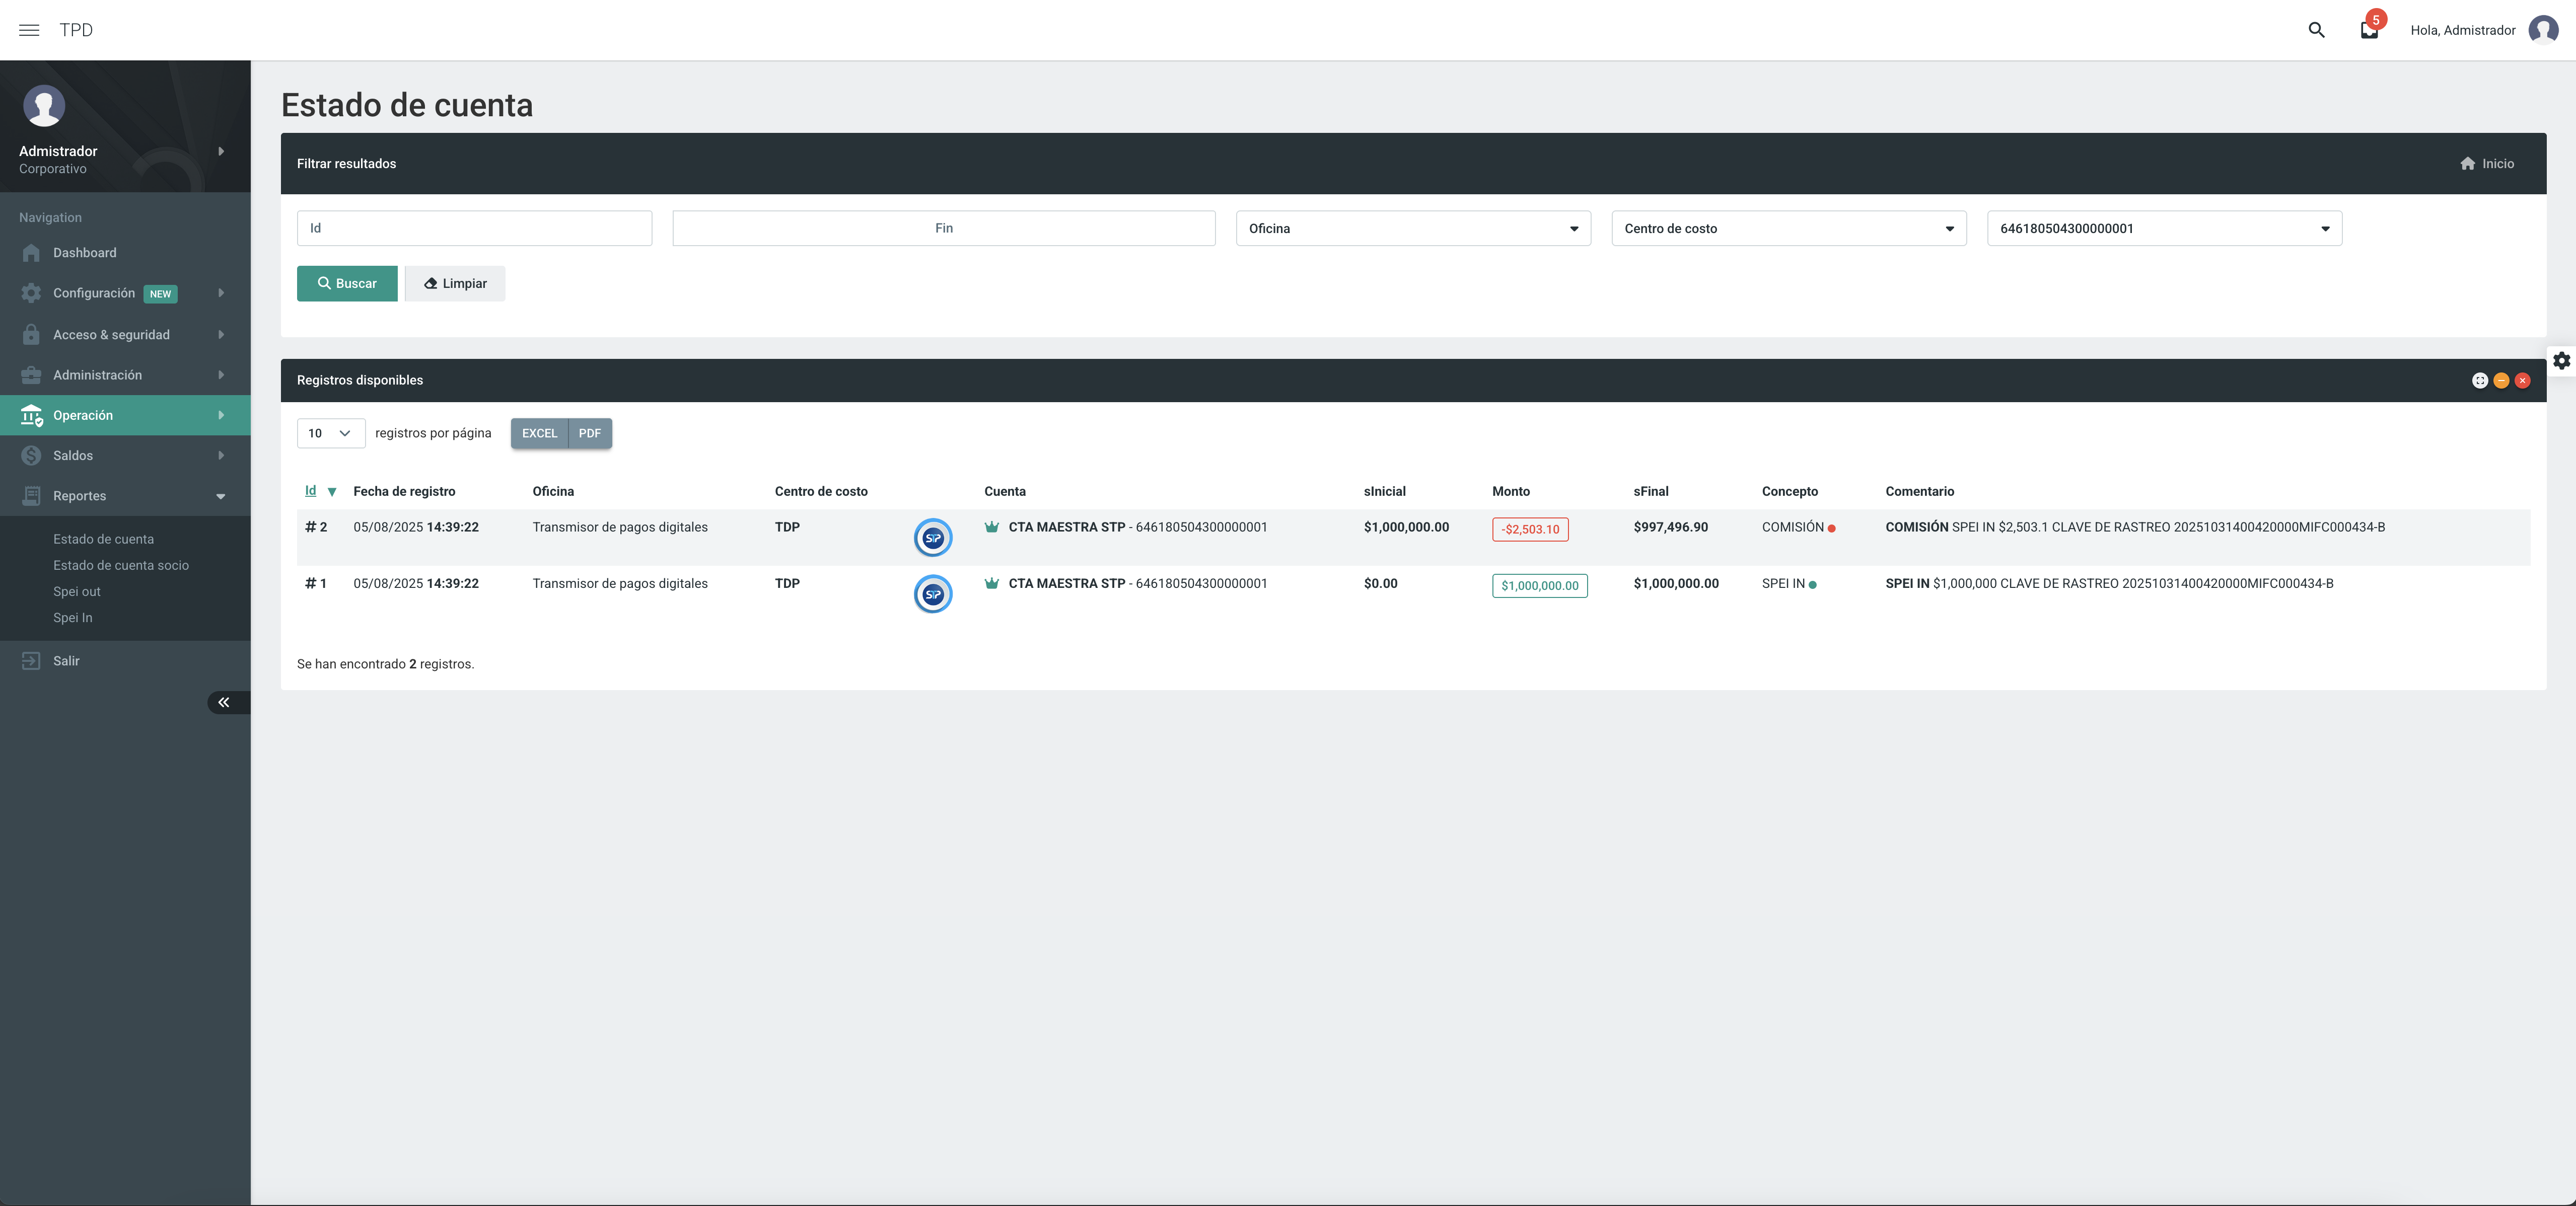The height and width of the screenshot is (1206, 2576).
Task: Open the notifications inbox with badge 5
Action: [2369, 30]
